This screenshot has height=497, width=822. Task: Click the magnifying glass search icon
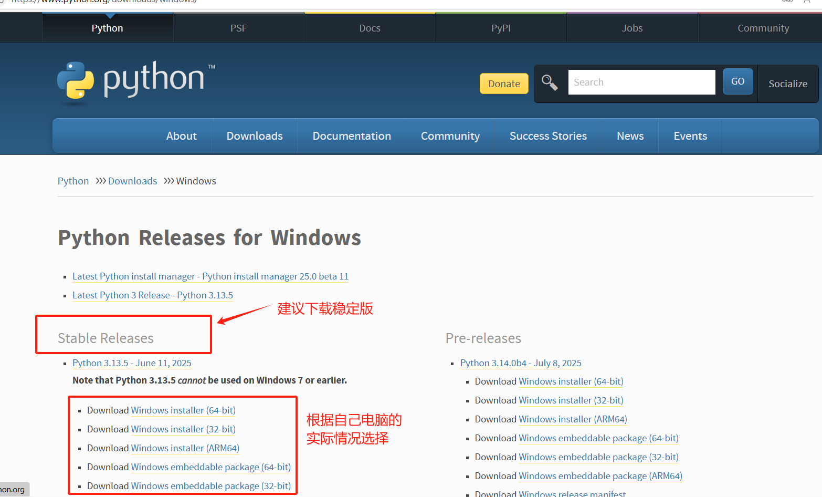coord(550,82)
